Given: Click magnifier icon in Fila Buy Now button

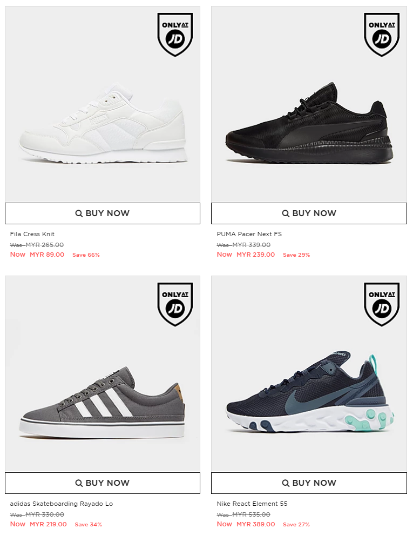Looking at the screenshot, I should [79, 213].
